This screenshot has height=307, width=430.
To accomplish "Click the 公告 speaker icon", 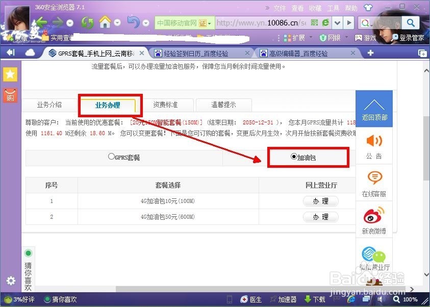I will tap(374, 141).
